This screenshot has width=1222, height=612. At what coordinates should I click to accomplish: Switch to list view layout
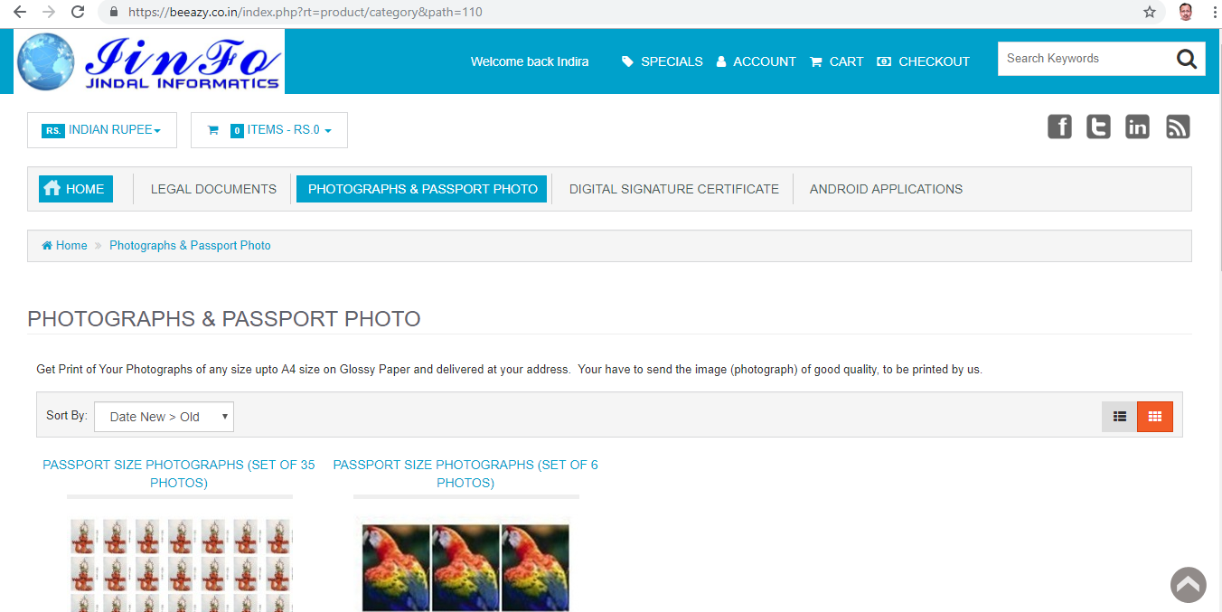[1119, 417]
